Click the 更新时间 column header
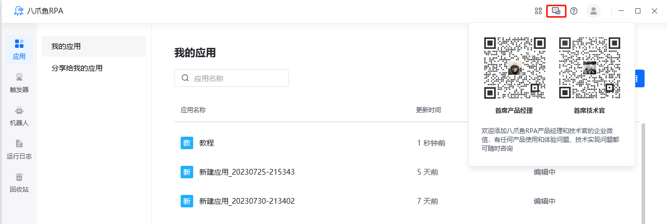The image size is (667, 224). click(x=429, y=110)
